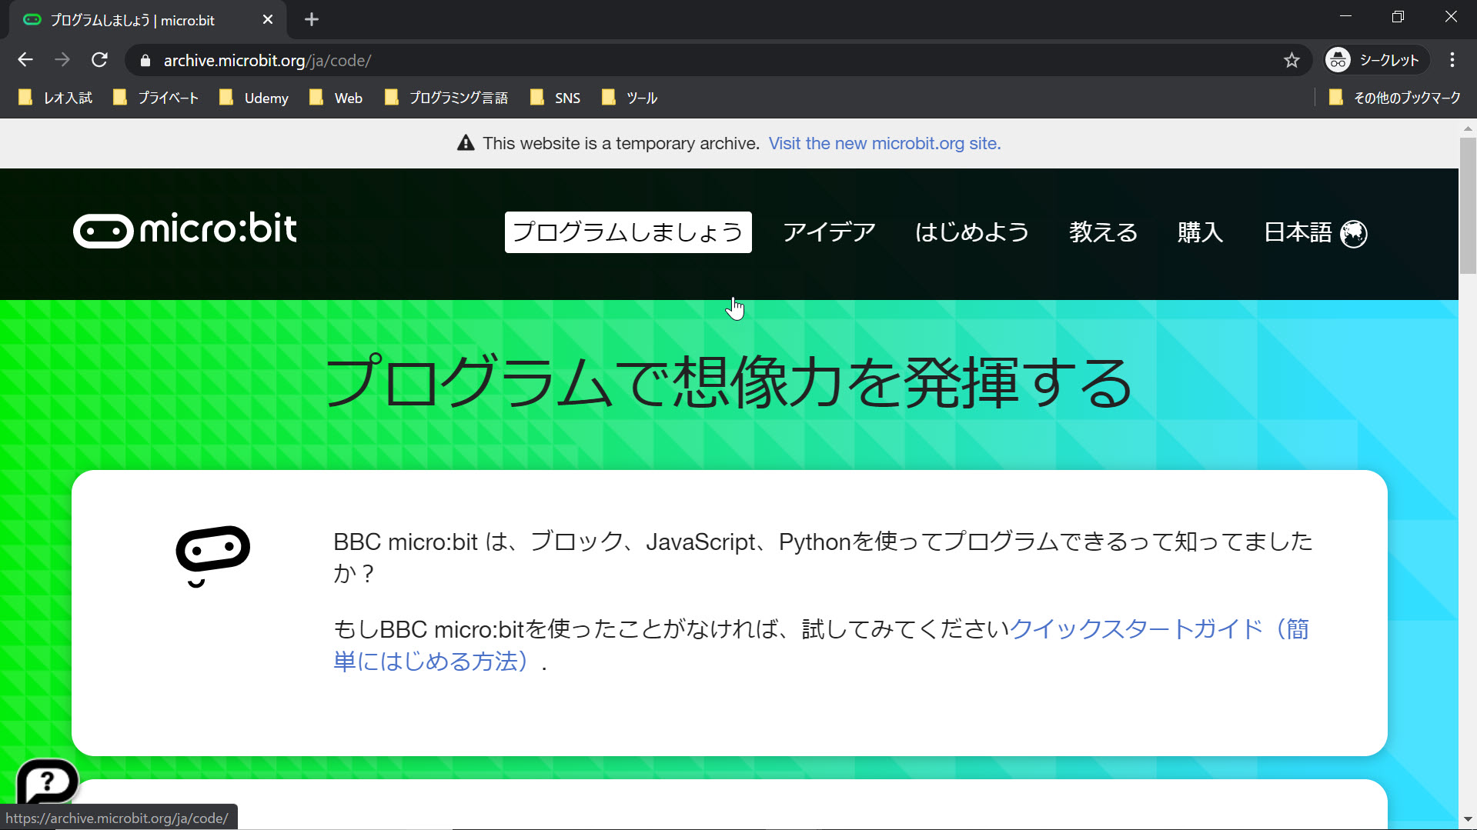The width and height of the screenshot is (1477, 830).
Task: Open the help question-mark bubble
Action: click(x=48, y=783)
